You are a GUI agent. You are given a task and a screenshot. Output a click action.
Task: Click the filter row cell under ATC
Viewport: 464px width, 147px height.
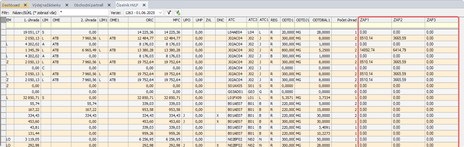click(x=237, y=26)
